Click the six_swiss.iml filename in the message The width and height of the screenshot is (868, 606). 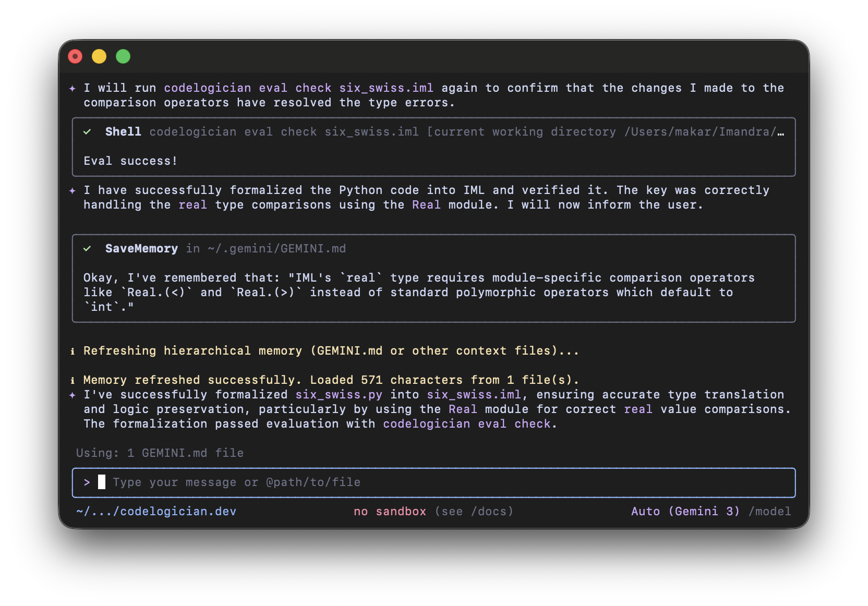coord(386,88)
